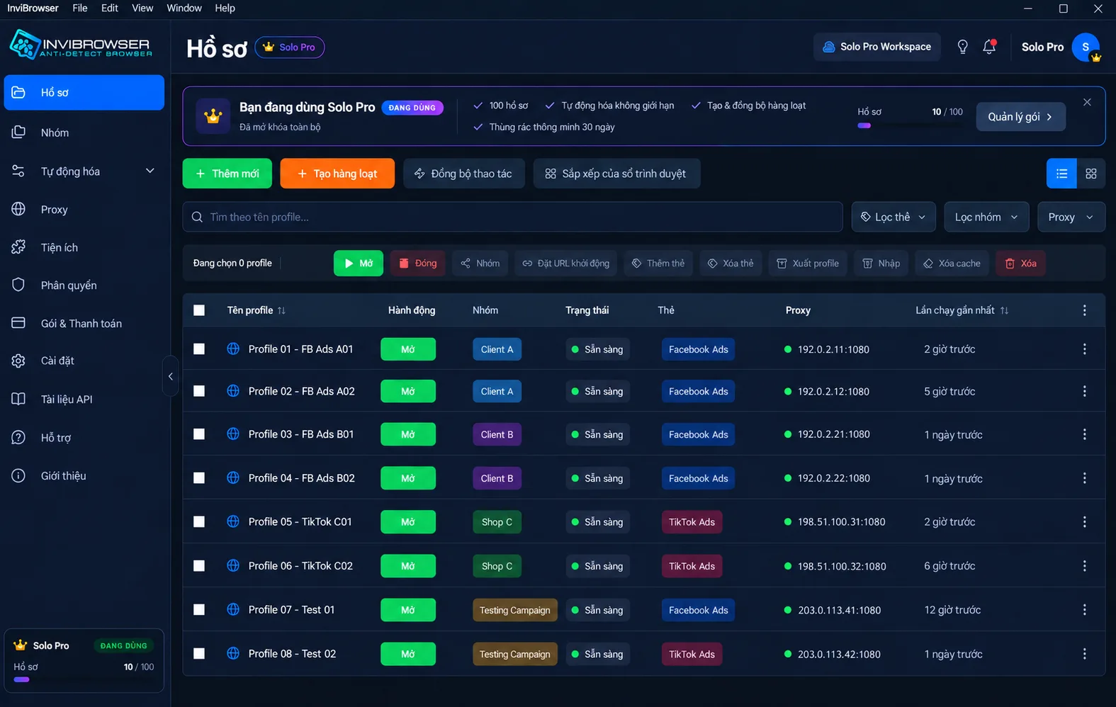This screenshot has height=707, width=1116.
Task: Open table column options menu
Action: point(1084,310)
